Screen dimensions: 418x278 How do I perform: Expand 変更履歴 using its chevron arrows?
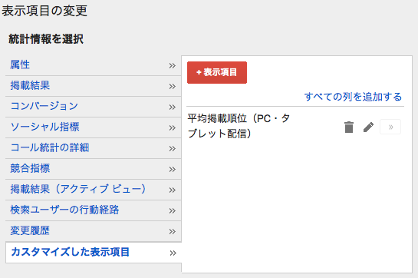(173, 231)
